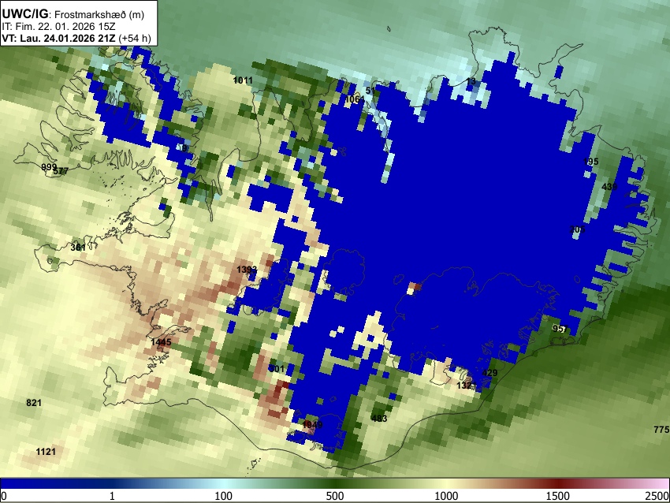Click the 1 label on color scale

(112, 496)
